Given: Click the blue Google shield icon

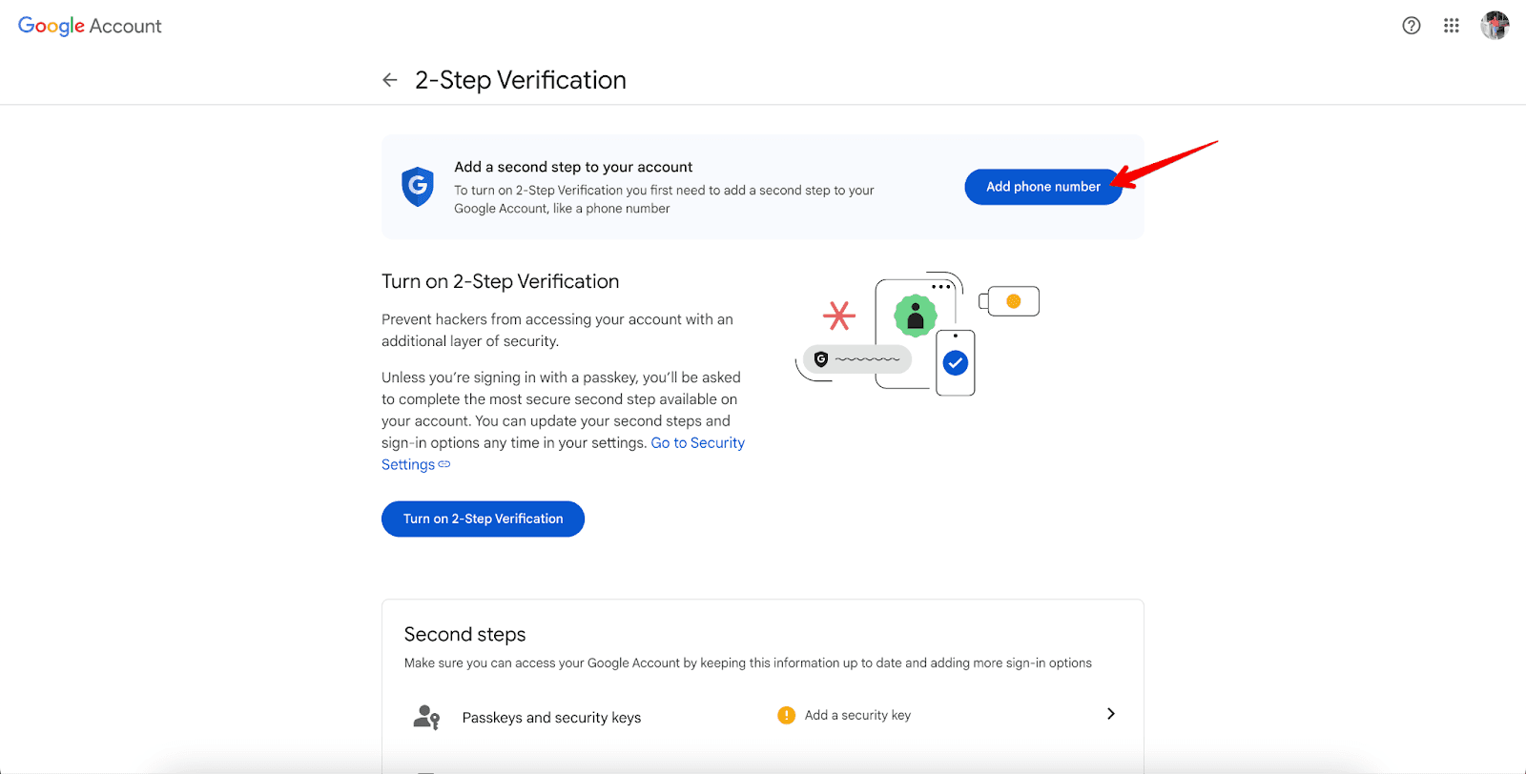Looking at the screenshot, I should [418, 187].
